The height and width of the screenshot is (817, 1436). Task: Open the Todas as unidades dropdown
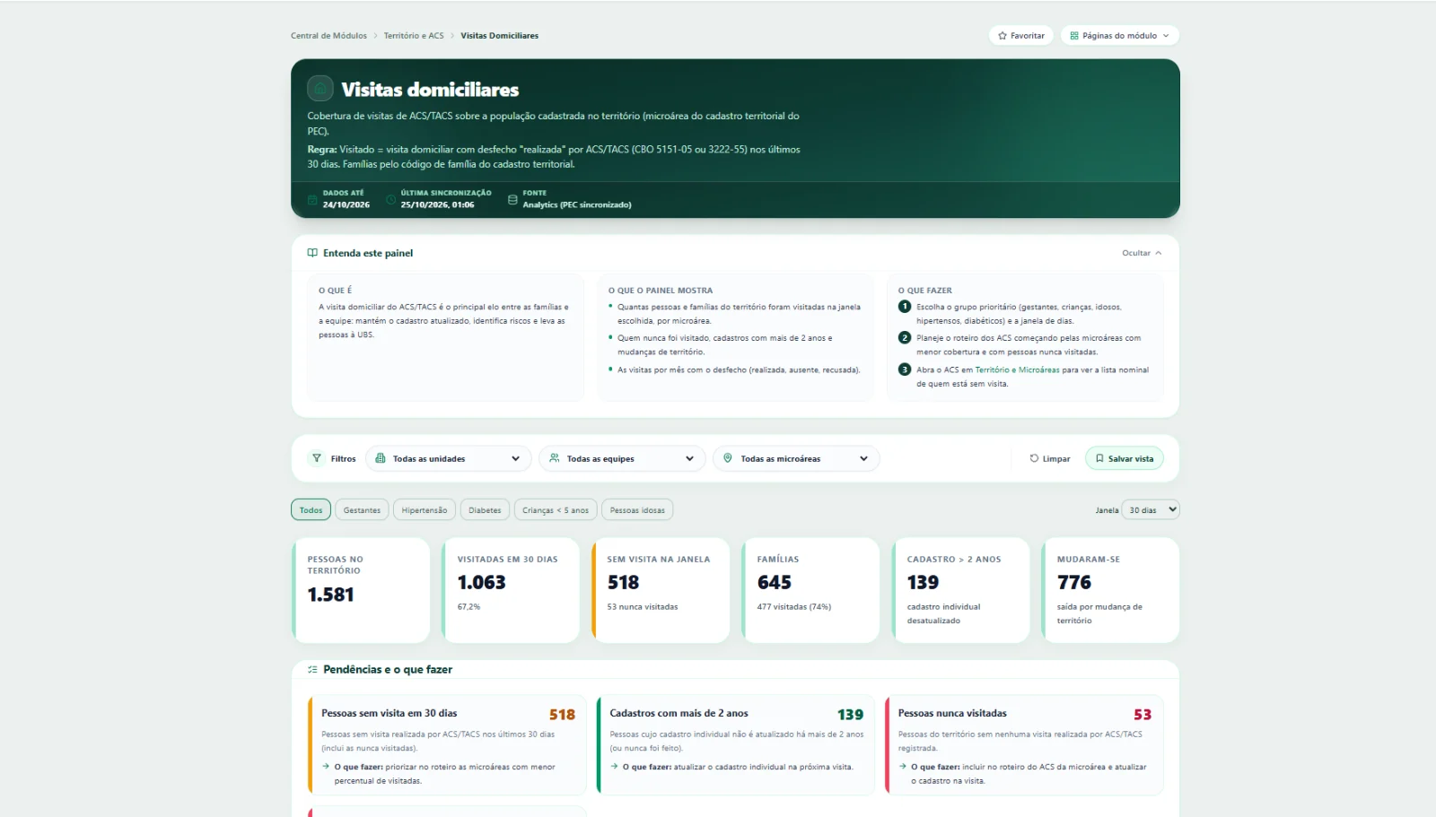[x=448, y=458]
